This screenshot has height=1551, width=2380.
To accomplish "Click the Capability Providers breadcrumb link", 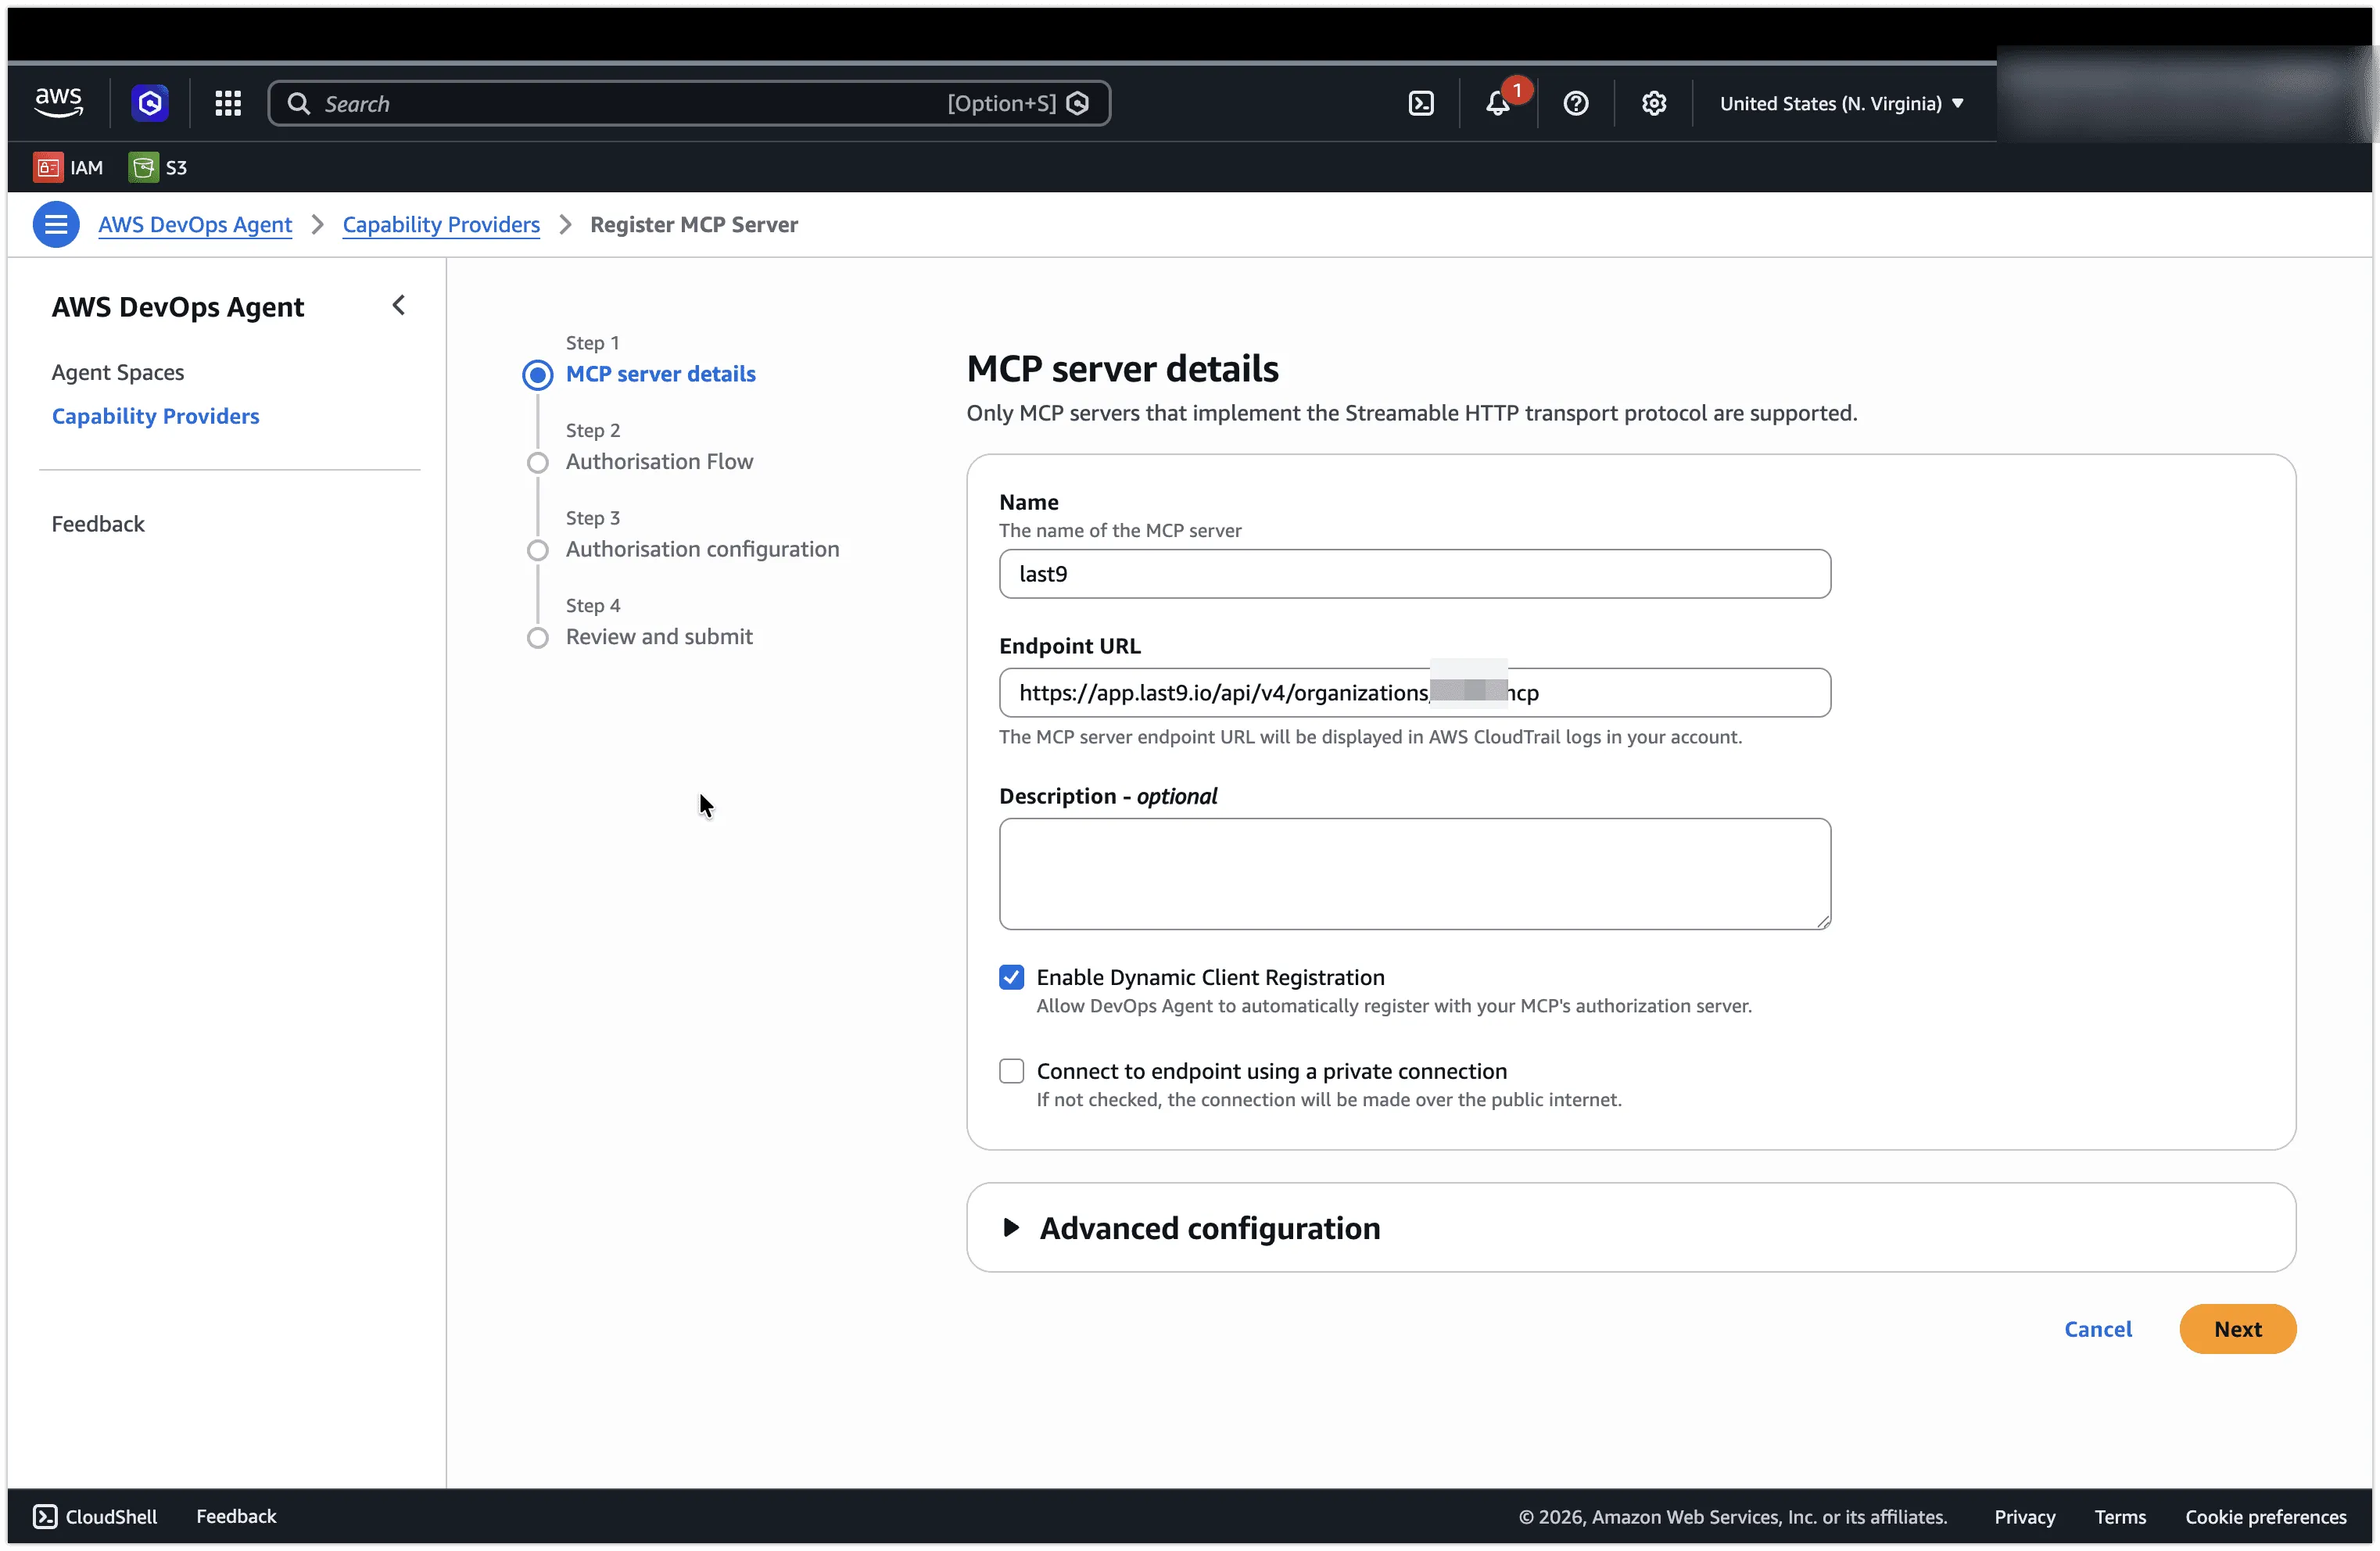I will tap(441, 224).
